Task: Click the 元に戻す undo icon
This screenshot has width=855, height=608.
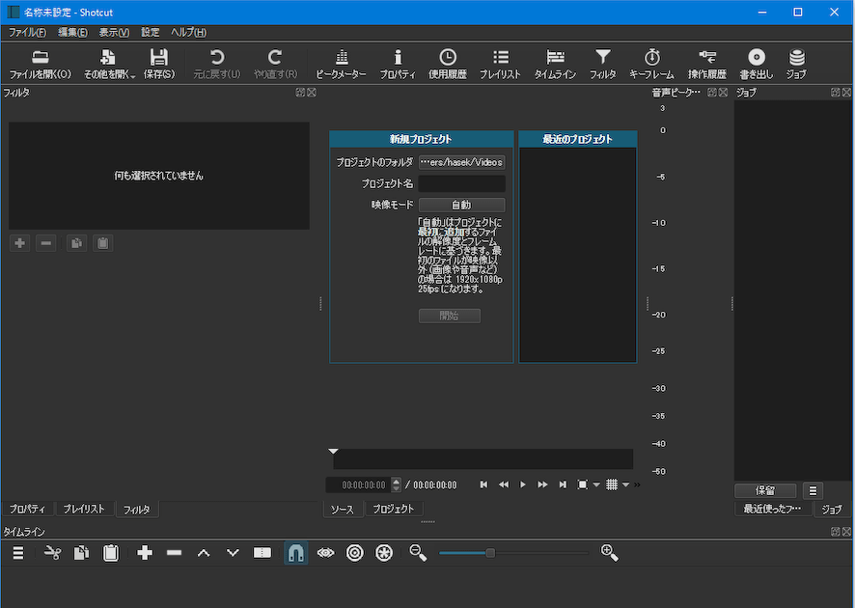Action: [217, 64]
